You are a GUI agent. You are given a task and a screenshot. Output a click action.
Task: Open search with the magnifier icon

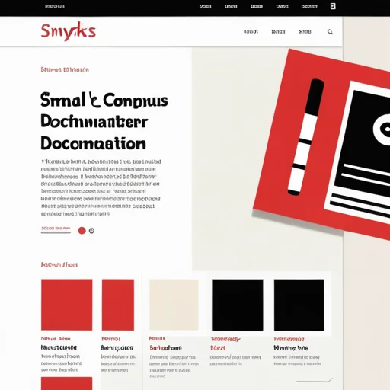coord(330,32)
